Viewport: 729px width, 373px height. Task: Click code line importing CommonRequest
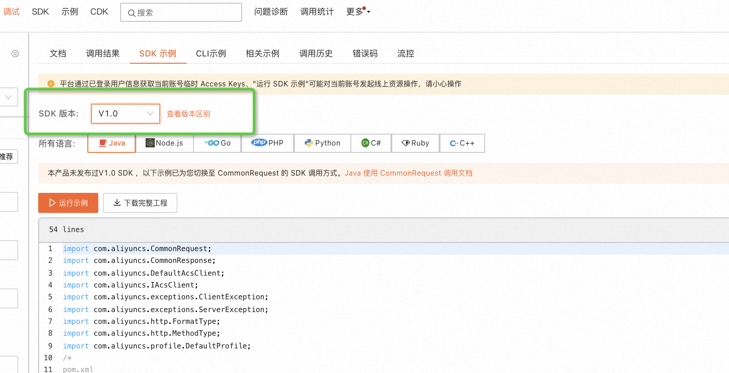point(137,249)
